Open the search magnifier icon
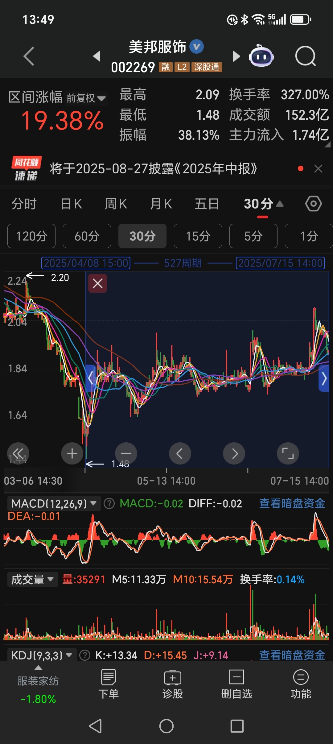The height and width of the screenshot is (744, 333). pos(305,56)
